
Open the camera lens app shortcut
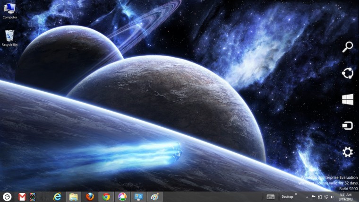click(x=33, y=197)
